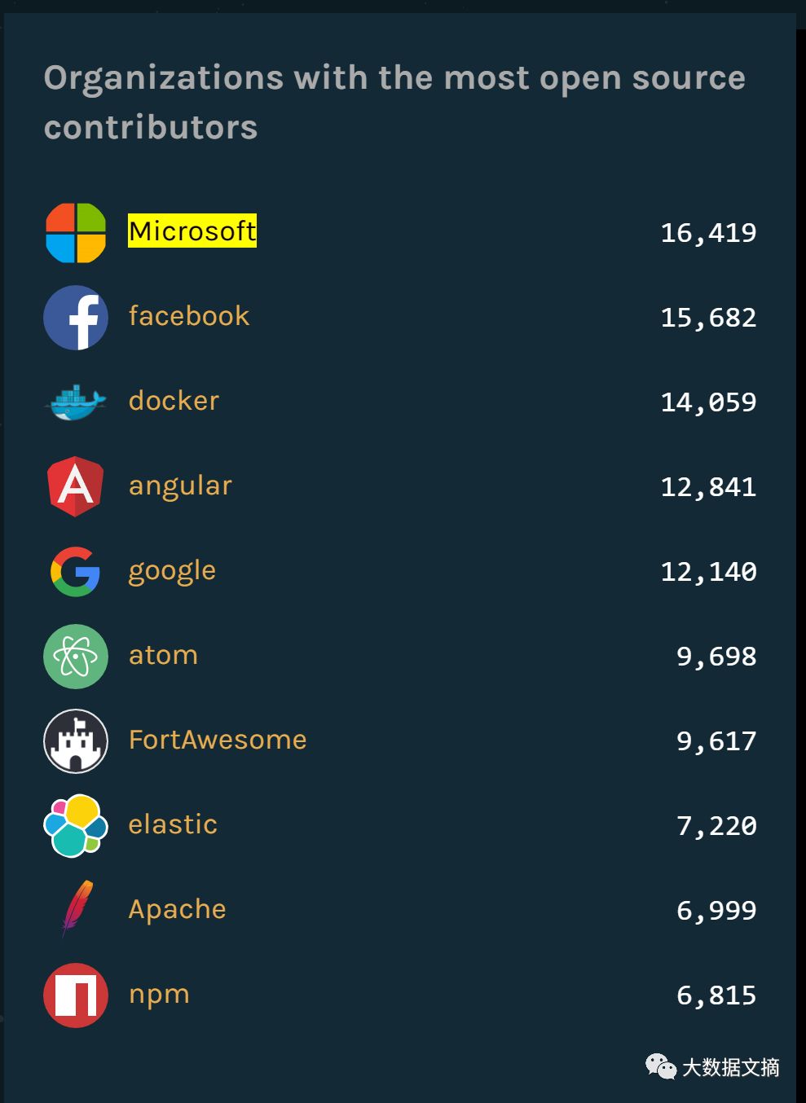Click the Microsoft four-color logo
The width and height of the screenshot is (806, 1103).
76,233
